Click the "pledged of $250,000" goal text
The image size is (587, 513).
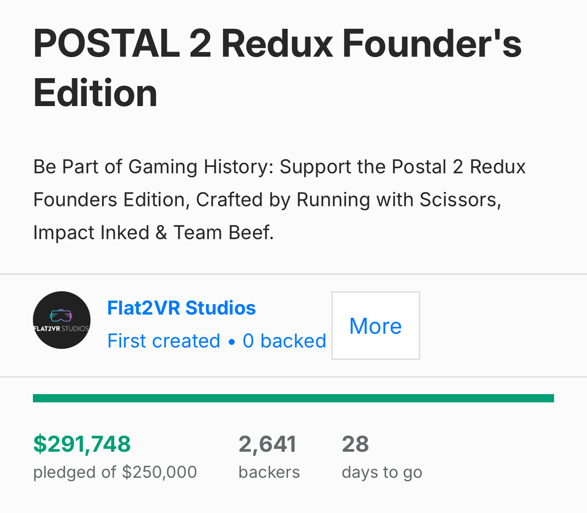[115, 472]
